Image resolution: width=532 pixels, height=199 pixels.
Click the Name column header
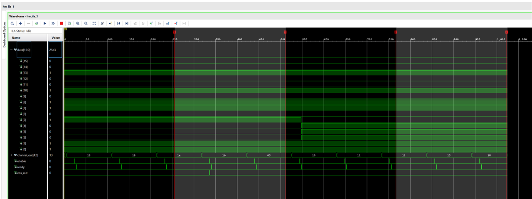[16, 37]
